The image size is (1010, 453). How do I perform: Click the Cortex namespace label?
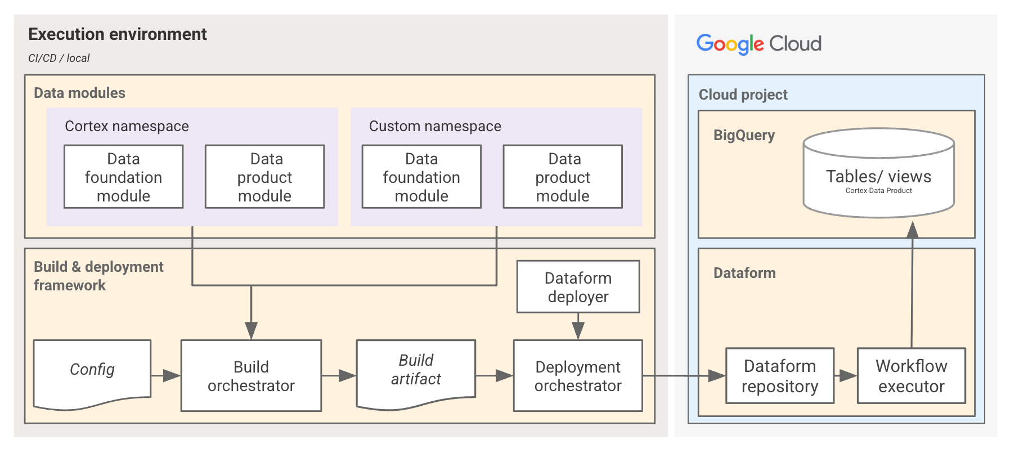click(x=127, y=126)
